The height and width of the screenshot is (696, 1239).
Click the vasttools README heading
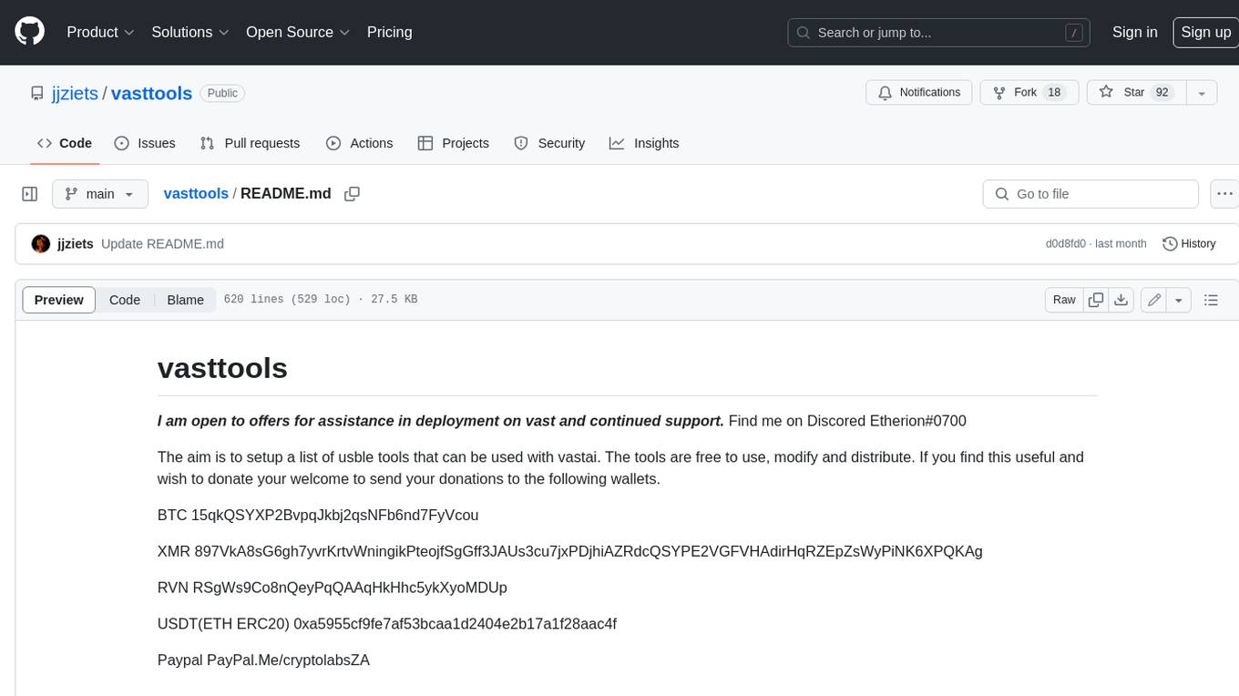pos(222,368)
